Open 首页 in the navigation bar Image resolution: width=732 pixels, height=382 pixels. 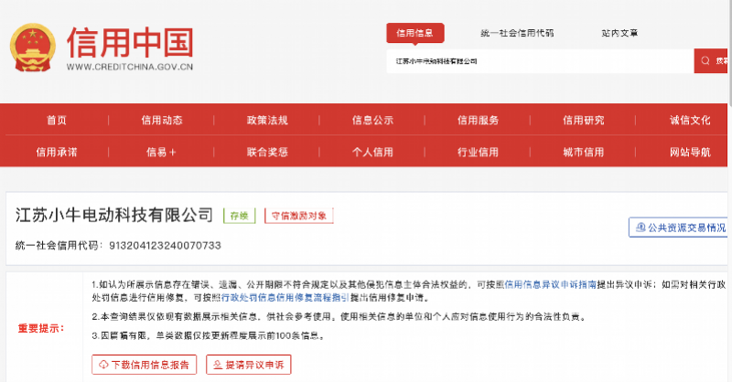(x=57, y=121)
